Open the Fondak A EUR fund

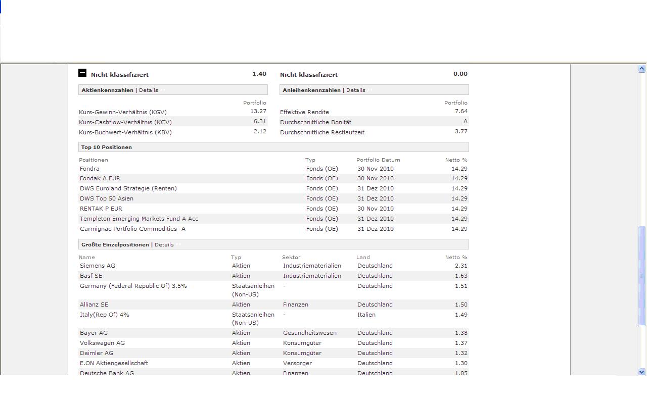(x=100, y=178)
